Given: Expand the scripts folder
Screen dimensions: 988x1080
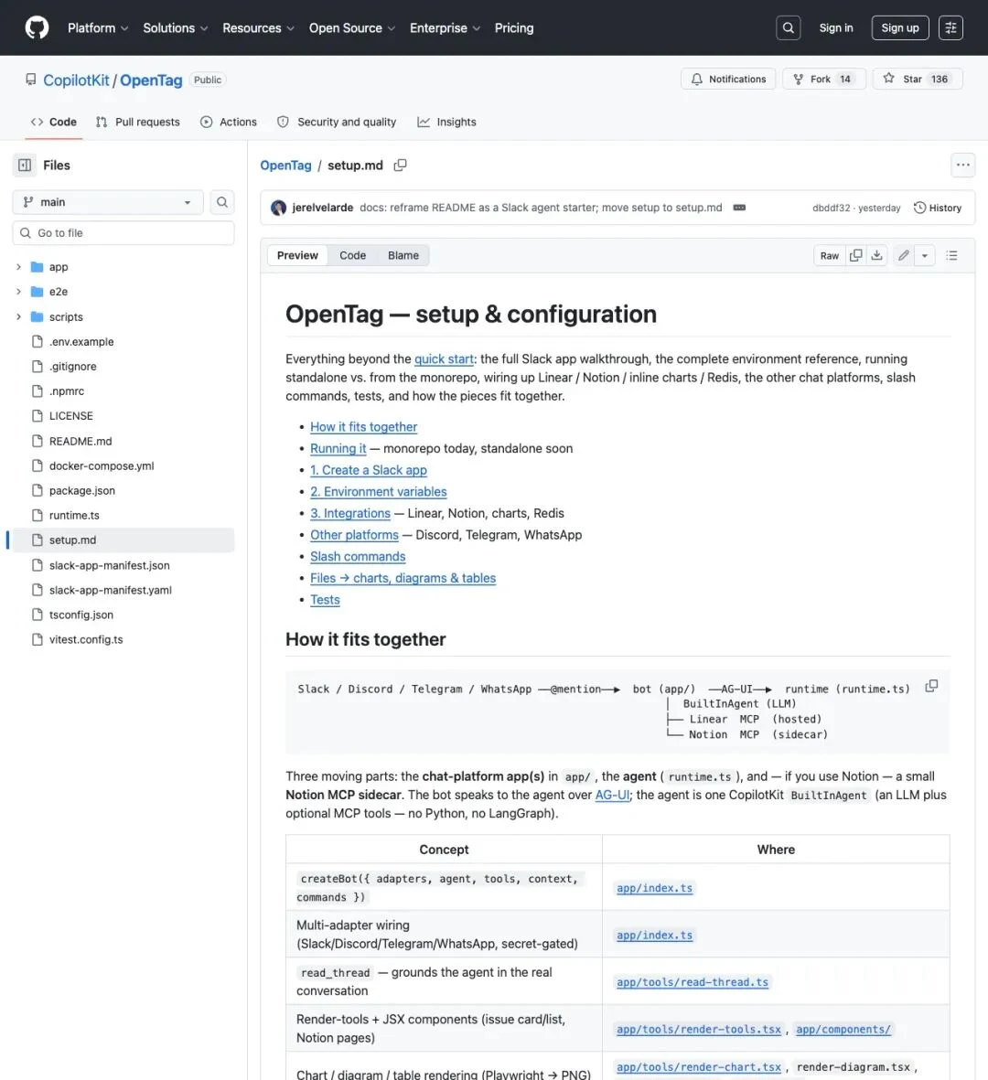Looking at the screenshot, I should [18, 316].
